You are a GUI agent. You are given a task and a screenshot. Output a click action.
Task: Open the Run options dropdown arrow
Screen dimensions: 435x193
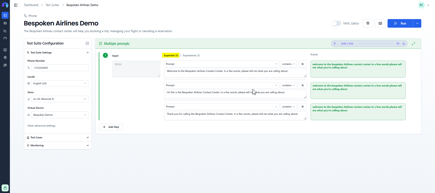(x=417, y=24)
